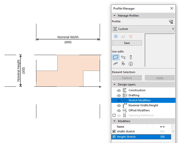Select the Opening Reference layer row
Viewport: 178px width, 143px height.
coord(143,115)
